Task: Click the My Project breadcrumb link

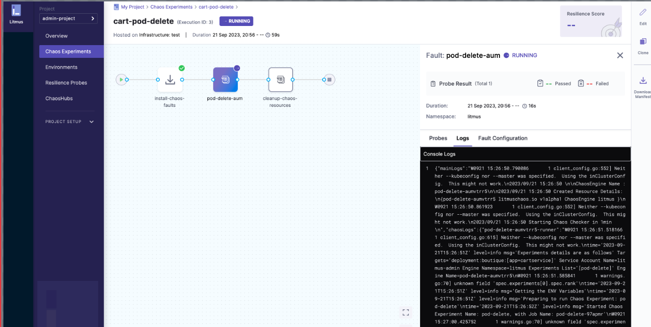Action: [x=133, y=7]
